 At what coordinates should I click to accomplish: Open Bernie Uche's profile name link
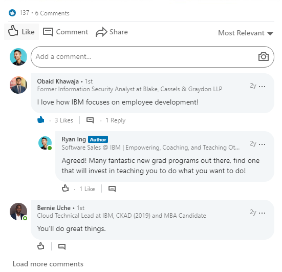click(x=54, y=208)
